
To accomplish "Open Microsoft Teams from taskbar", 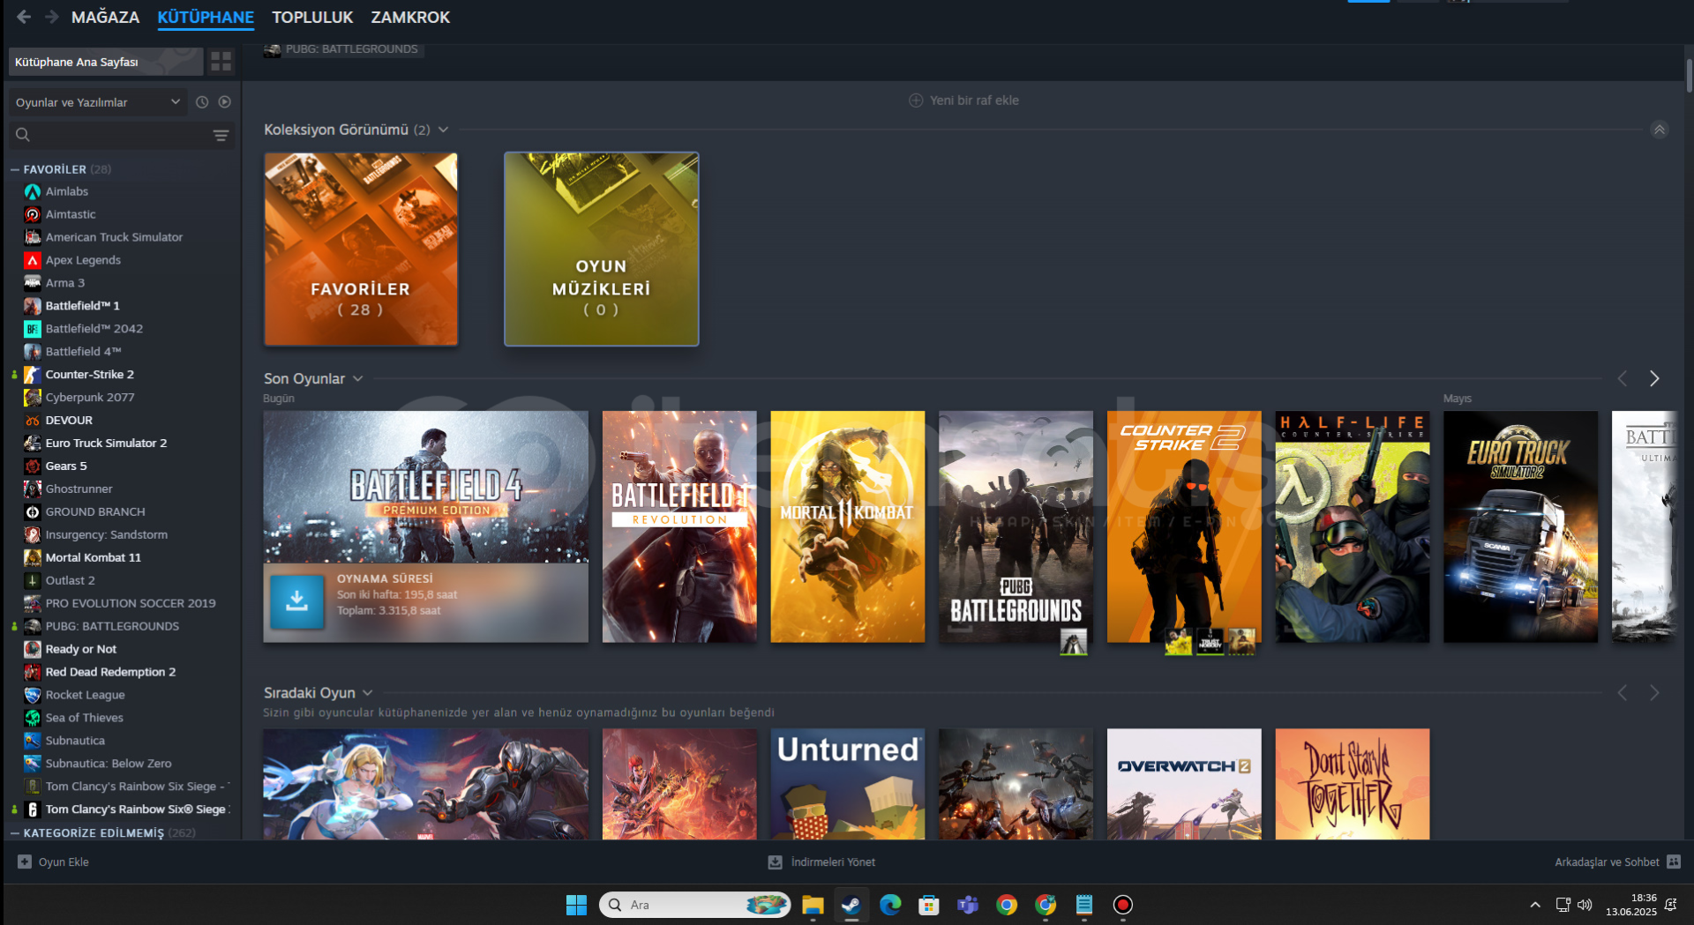I will [968, 905].
